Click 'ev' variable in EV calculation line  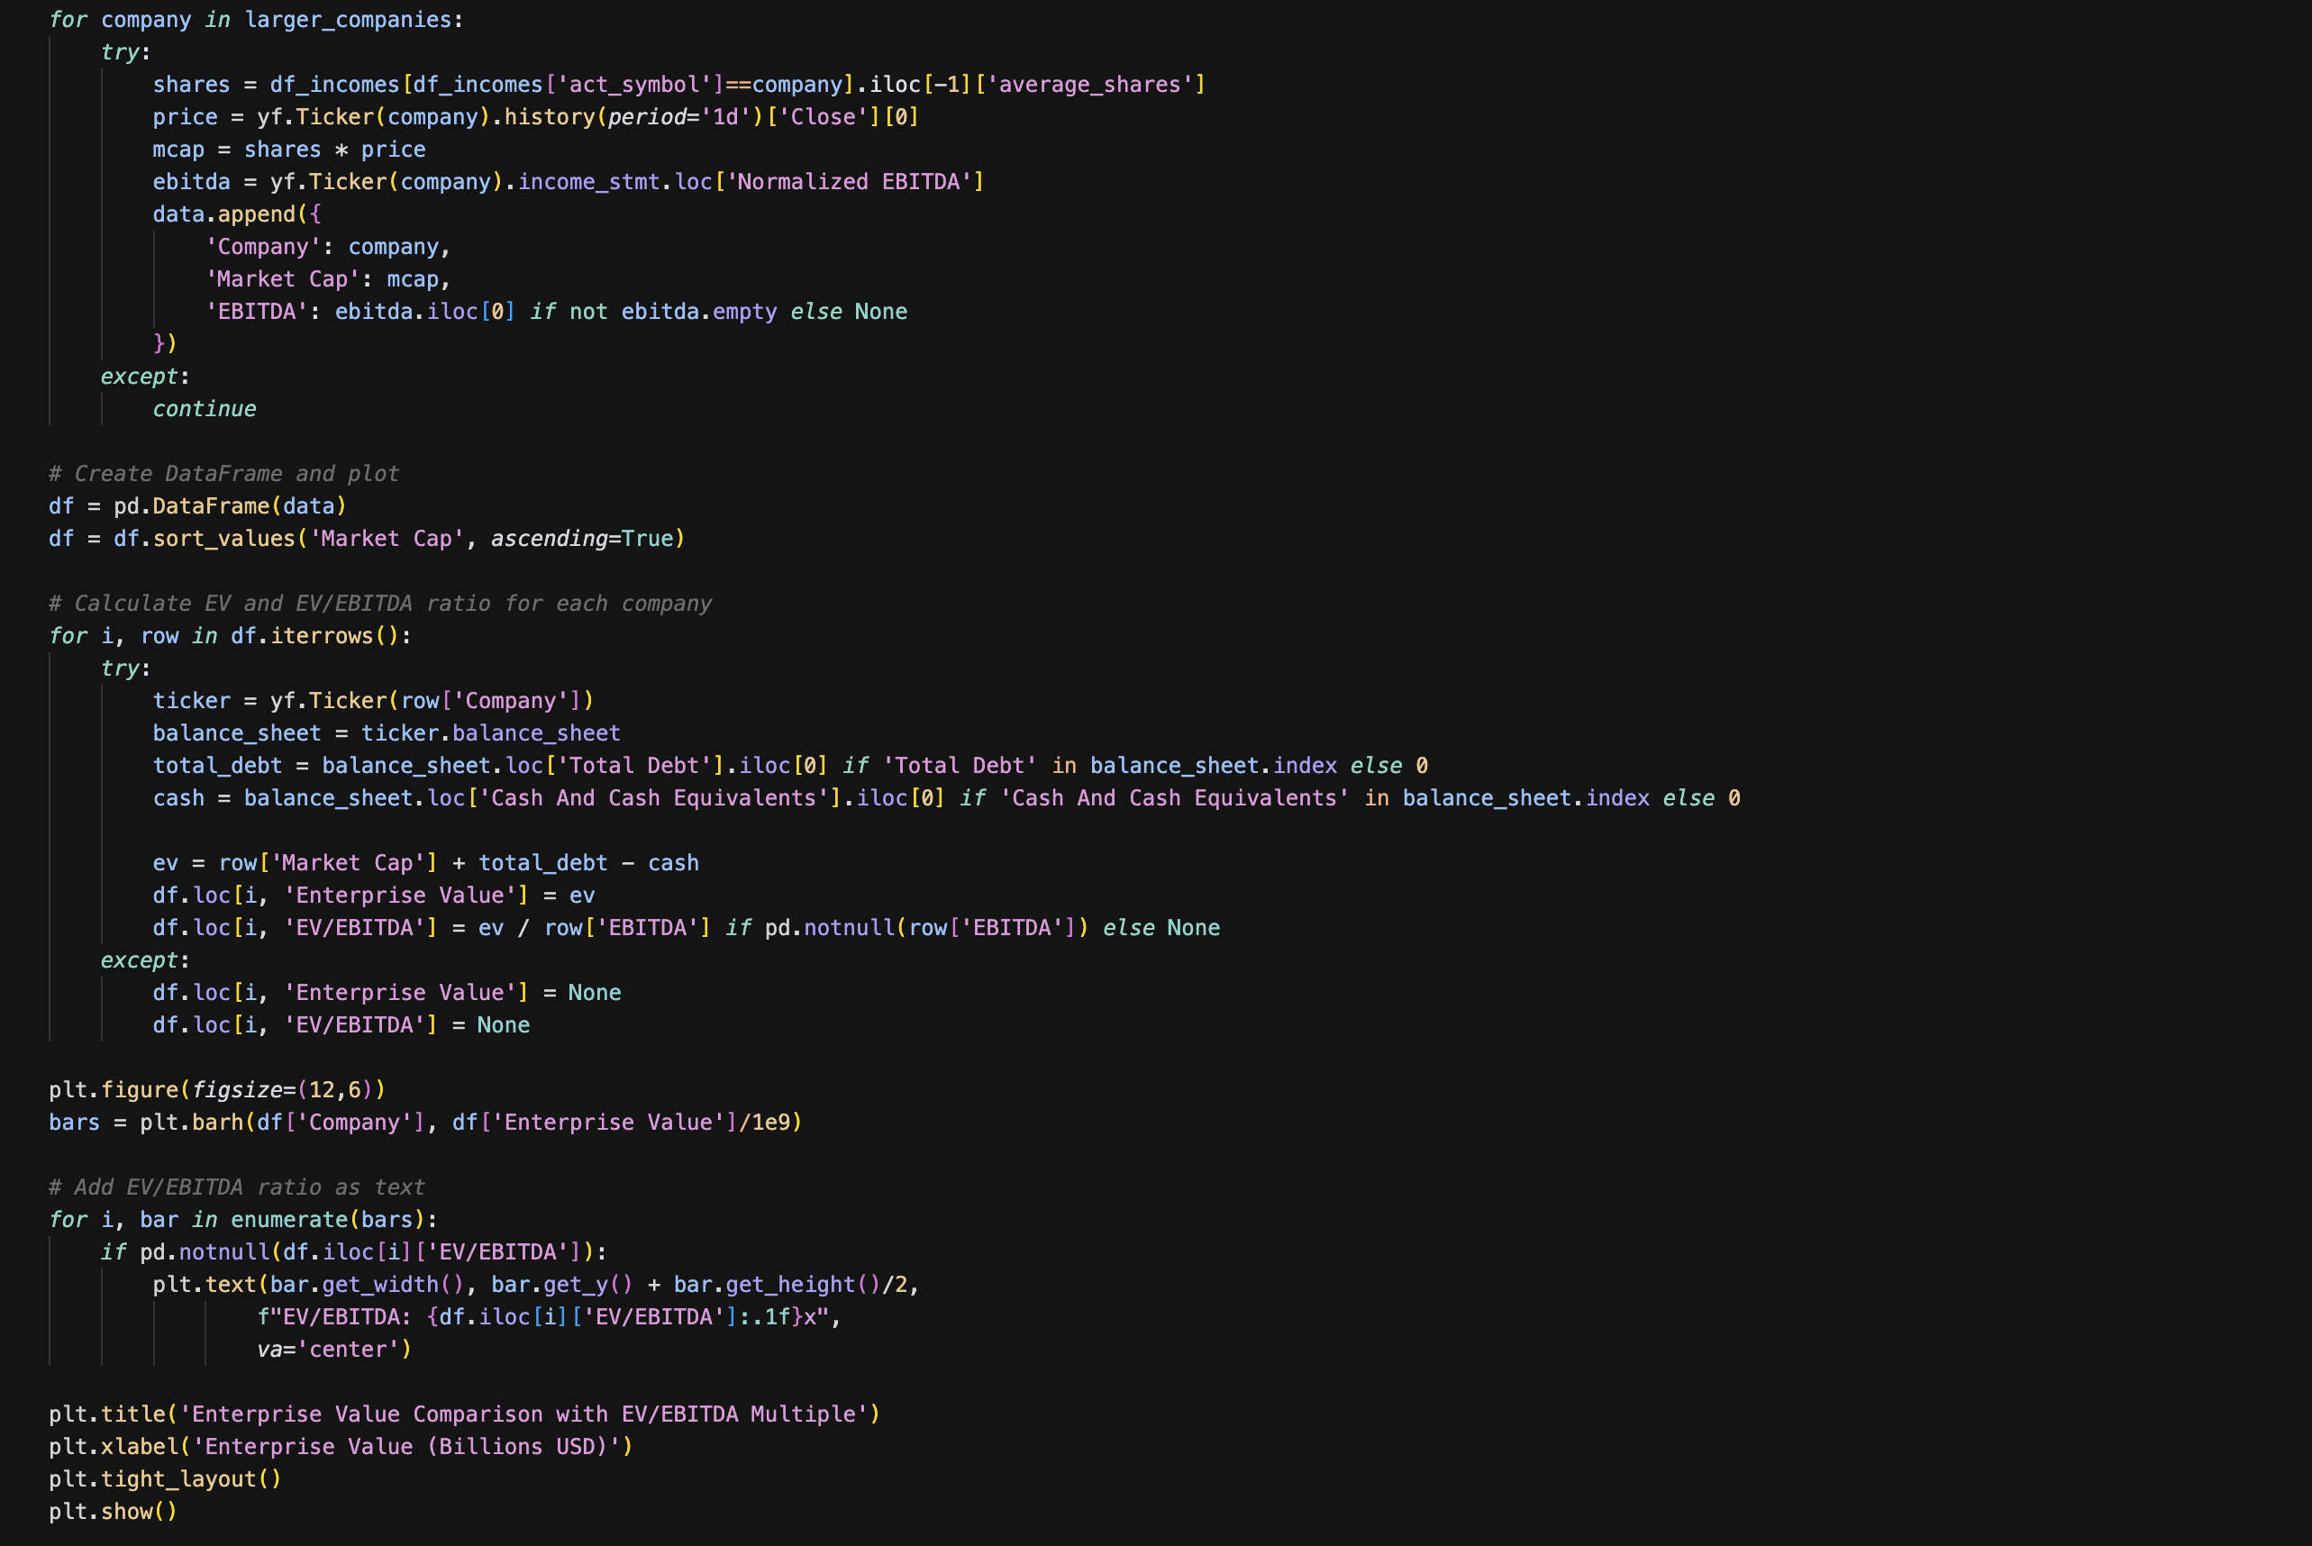(166, 864)
